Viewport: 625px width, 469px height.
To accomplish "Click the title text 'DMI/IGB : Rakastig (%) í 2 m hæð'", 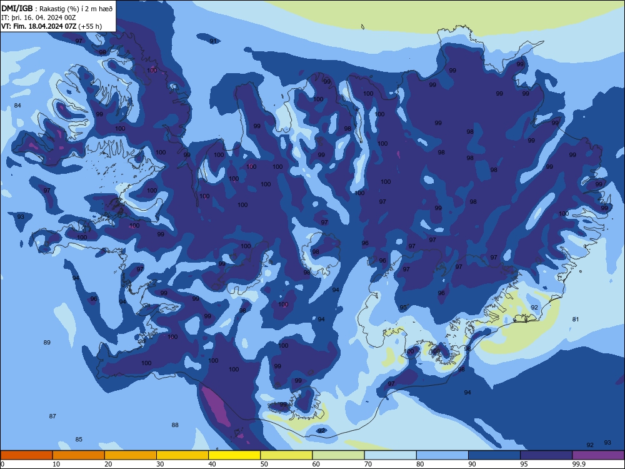I will click(x=57, y=9).
